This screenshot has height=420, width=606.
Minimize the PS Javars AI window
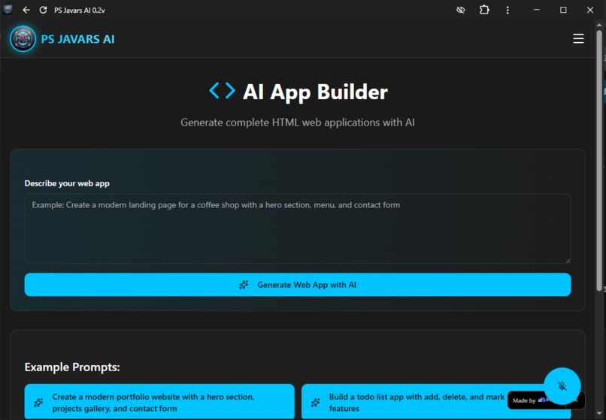tap(536, 10)
